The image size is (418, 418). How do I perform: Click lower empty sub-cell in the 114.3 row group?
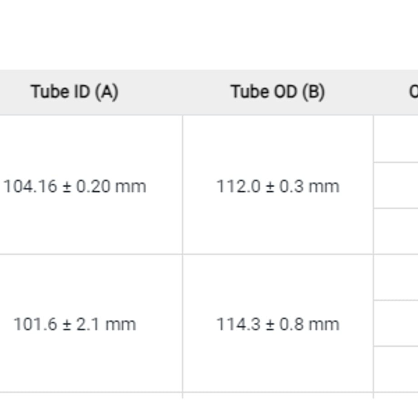pos(396,369)
